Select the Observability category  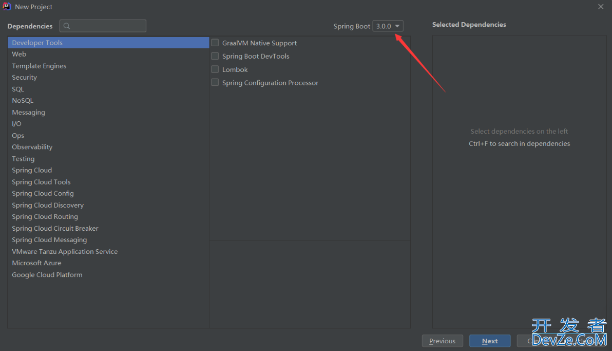[108, 147]
